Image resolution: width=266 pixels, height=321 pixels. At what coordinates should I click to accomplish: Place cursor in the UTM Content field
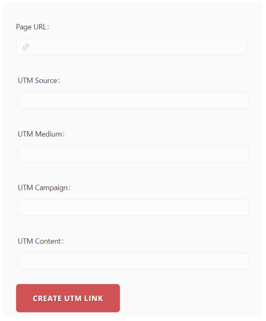tap(133, 261)
